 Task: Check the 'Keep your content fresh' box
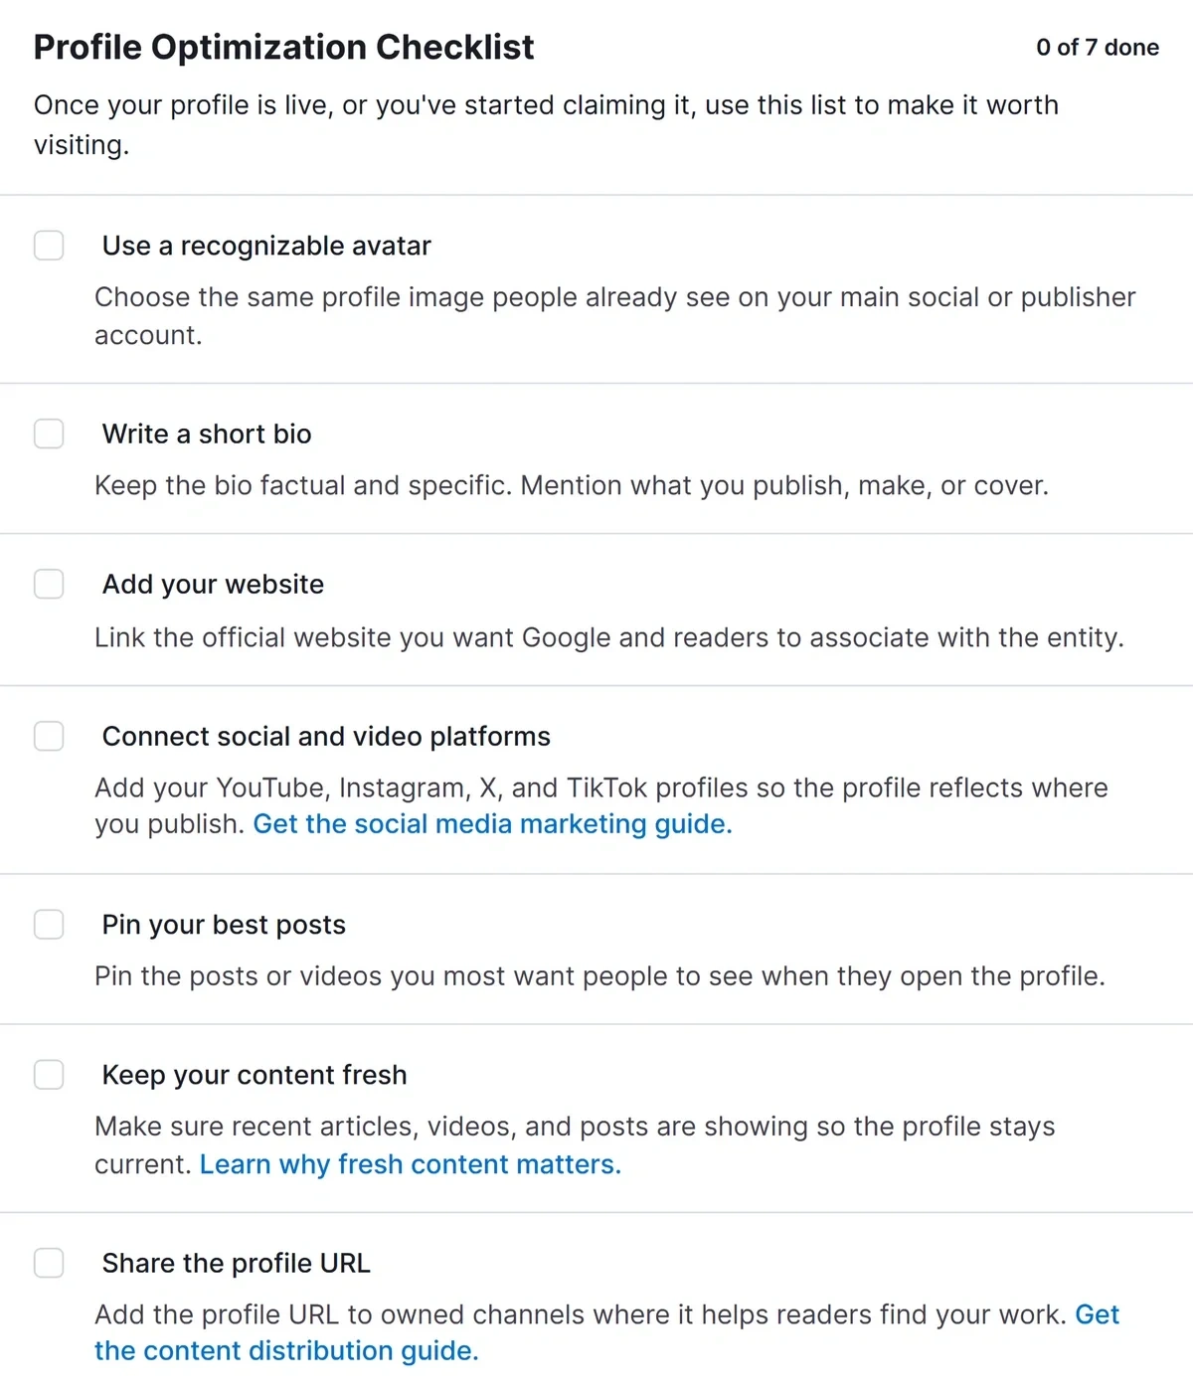pyautogui.click(x=49, y=1075)
